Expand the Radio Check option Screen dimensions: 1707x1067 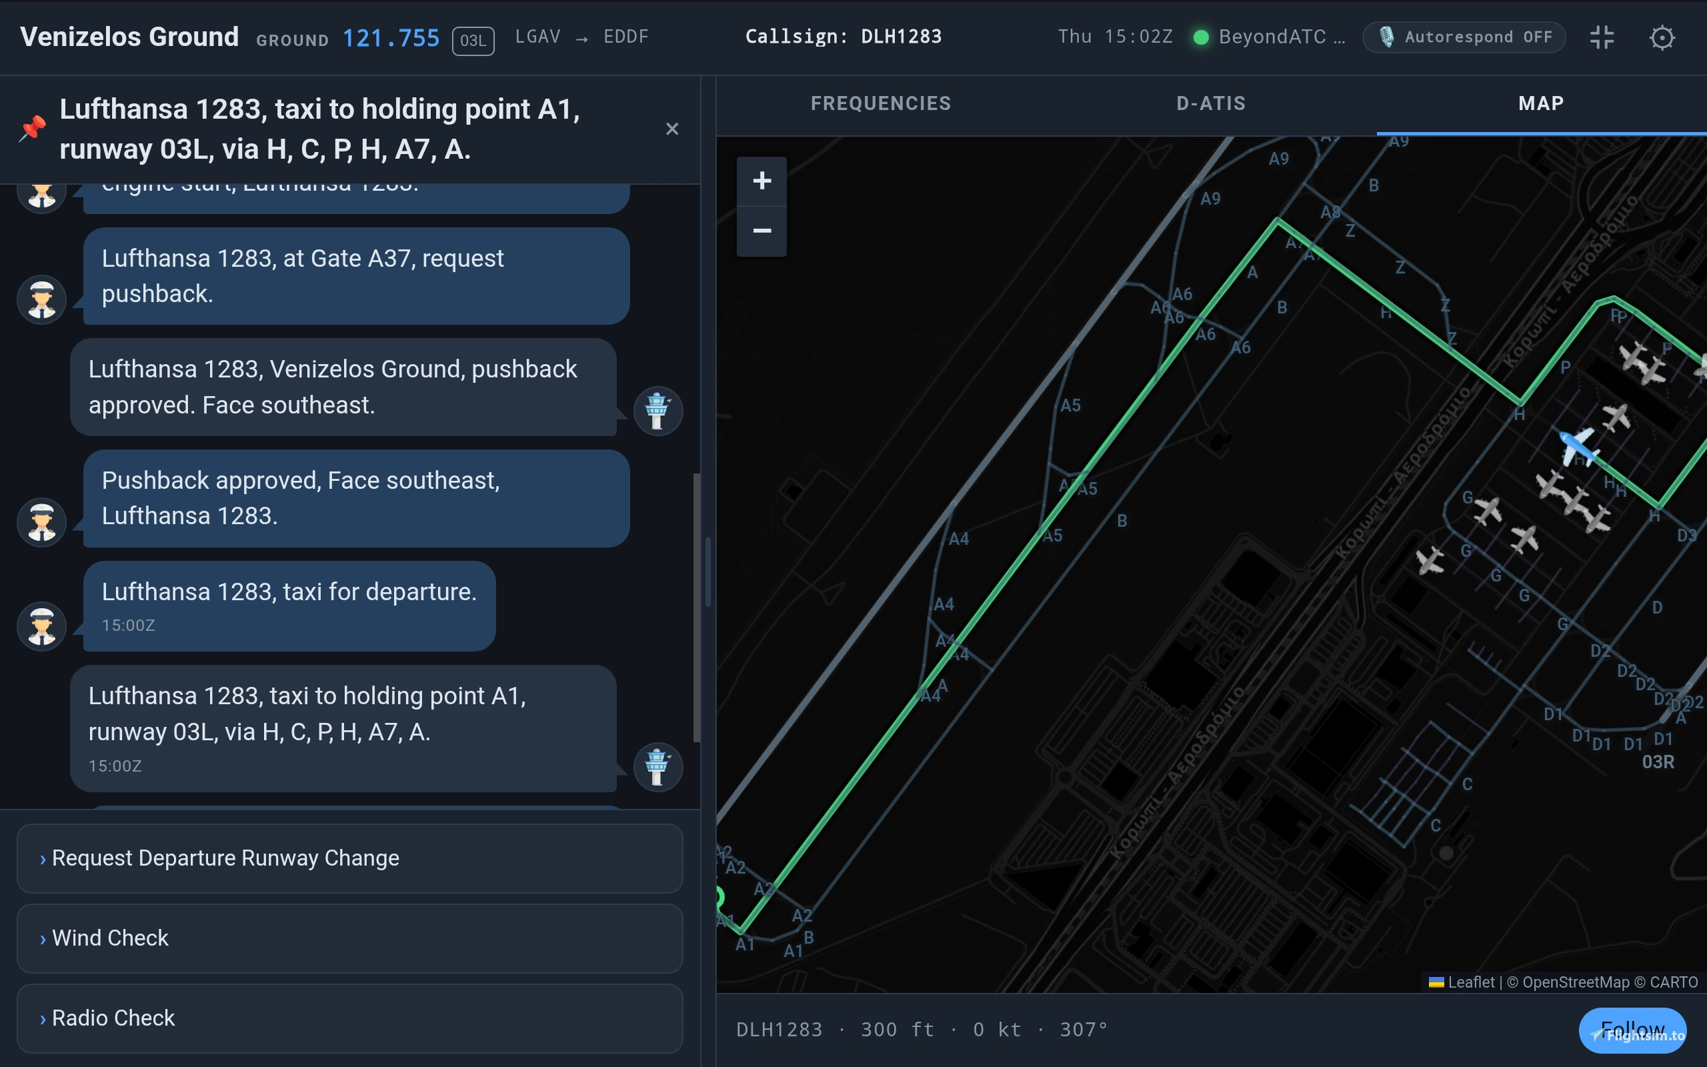coord(350,1018)
